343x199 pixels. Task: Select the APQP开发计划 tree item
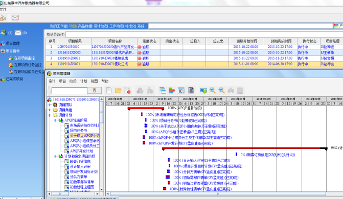pyautogui.click(x=81, y=151)
